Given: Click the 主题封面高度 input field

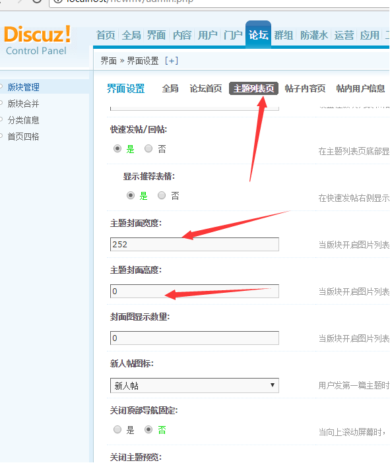Looking at the screenshot, I should [x=195, y=291].
